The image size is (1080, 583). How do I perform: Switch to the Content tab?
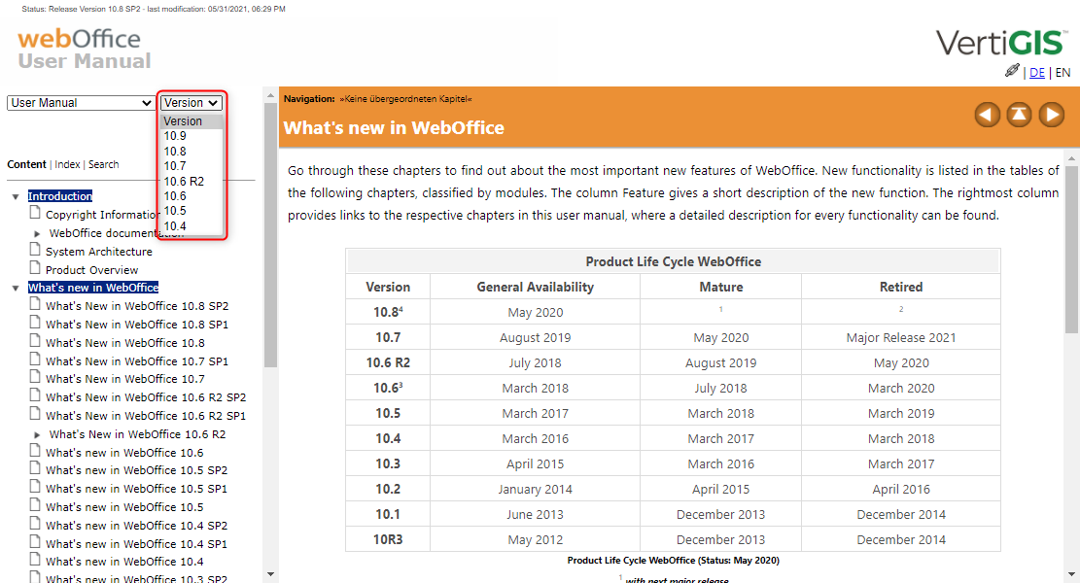coord(26,164)
